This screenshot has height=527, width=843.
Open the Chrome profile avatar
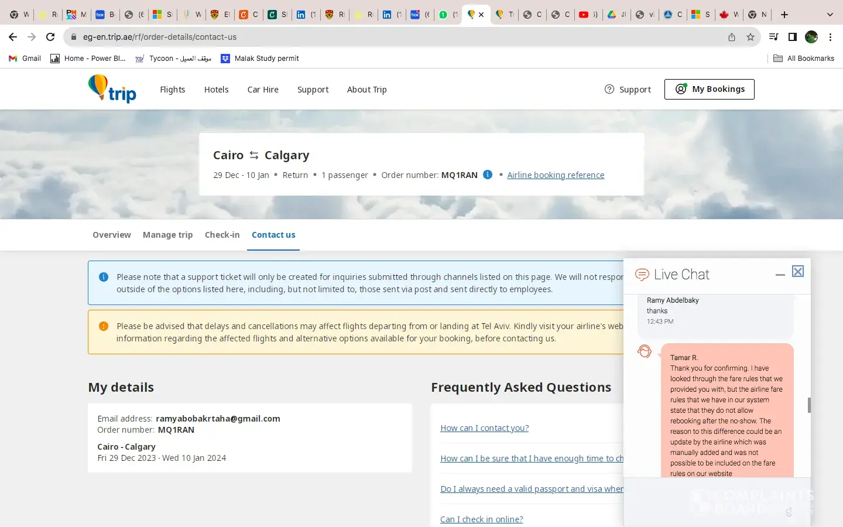[811, 37]
